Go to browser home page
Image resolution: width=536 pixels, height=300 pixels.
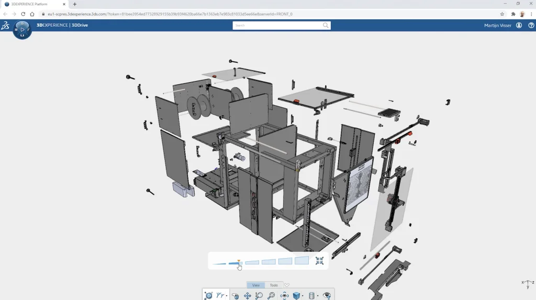(32, 14)
